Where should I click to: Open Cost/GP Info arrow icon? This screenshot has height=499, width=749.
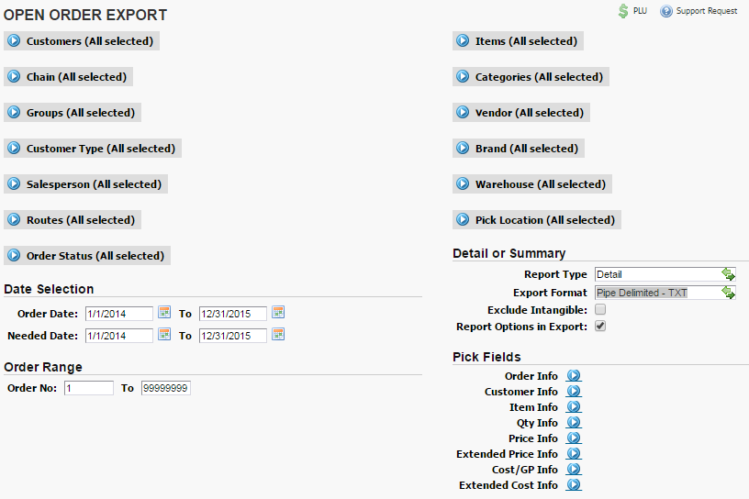pyautogui.click(x=573, y=470)
